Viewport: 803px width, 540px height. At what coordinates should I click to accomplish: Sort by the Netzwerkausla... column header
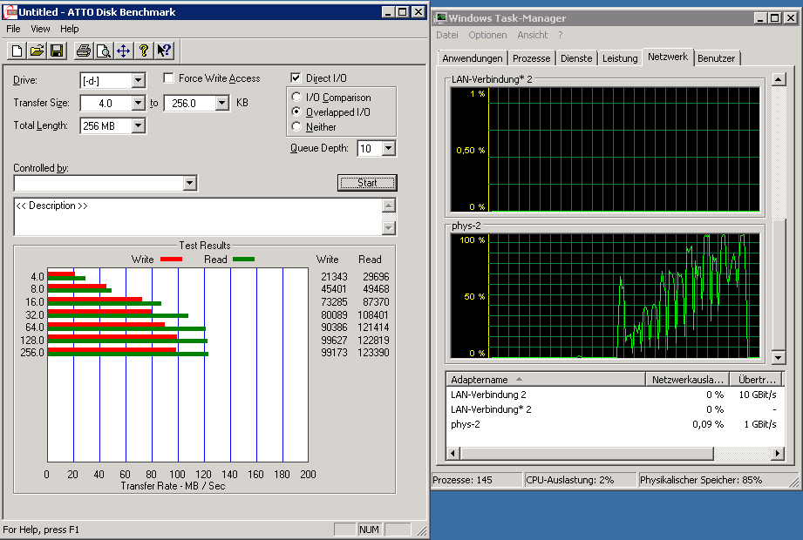[x=687, y=380]
